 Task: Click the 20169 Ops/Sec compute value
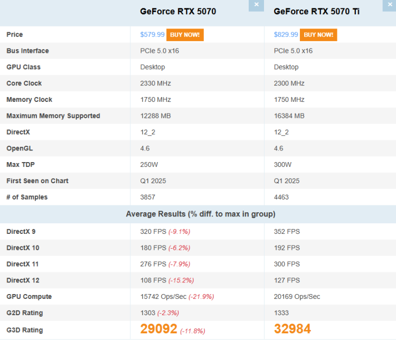click(x=297, y=297)
